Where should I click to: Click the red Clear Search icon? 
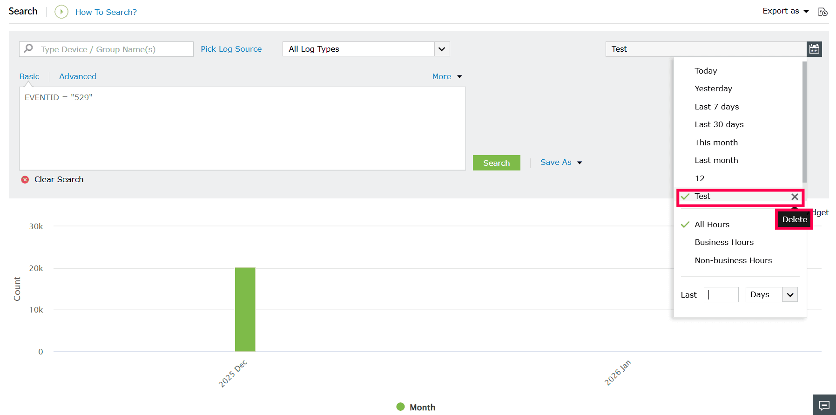coord(25,179)
